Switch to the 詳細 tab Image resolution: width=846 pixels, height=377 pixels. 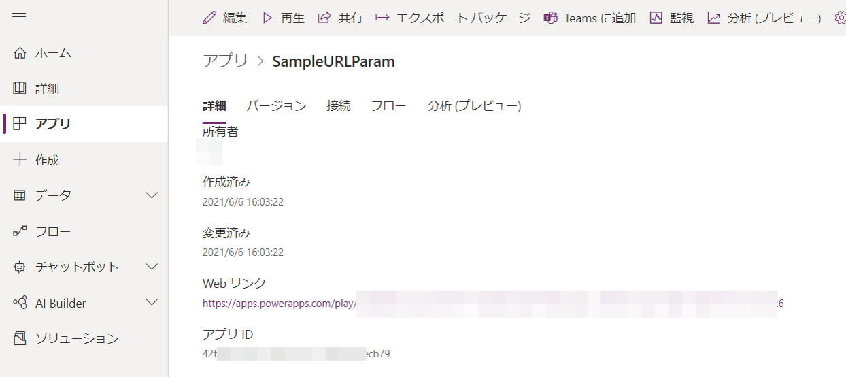pyautogui.click(x=214, y=106)
